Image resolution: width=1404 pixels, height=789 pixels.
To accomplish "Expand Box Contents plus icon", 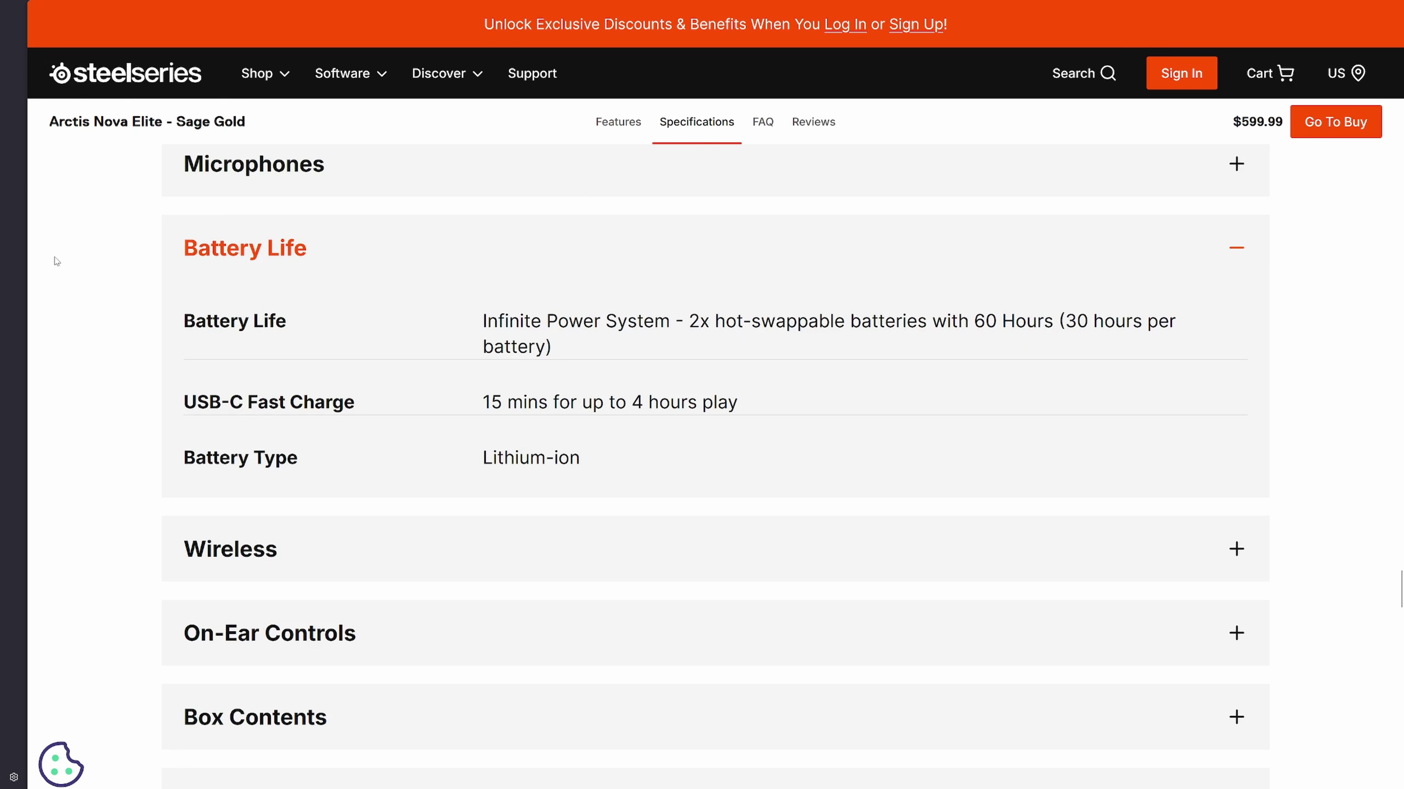I will click(1236, 717).
